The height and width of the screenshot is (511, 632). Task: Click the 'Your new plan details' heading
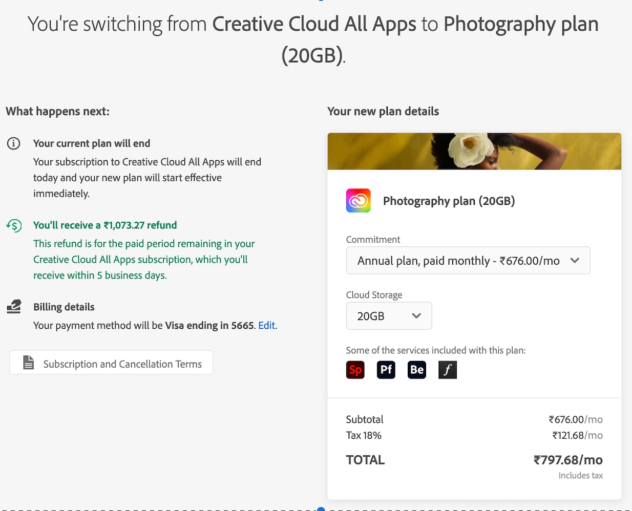pyautogui.click(x=383, y=112)
